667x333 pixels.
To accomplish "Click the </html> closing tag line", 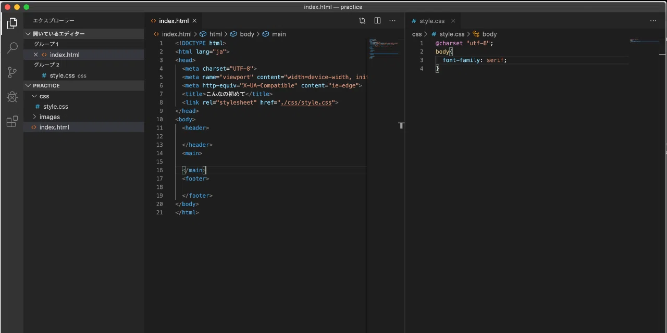I will (x=187, y=212).
